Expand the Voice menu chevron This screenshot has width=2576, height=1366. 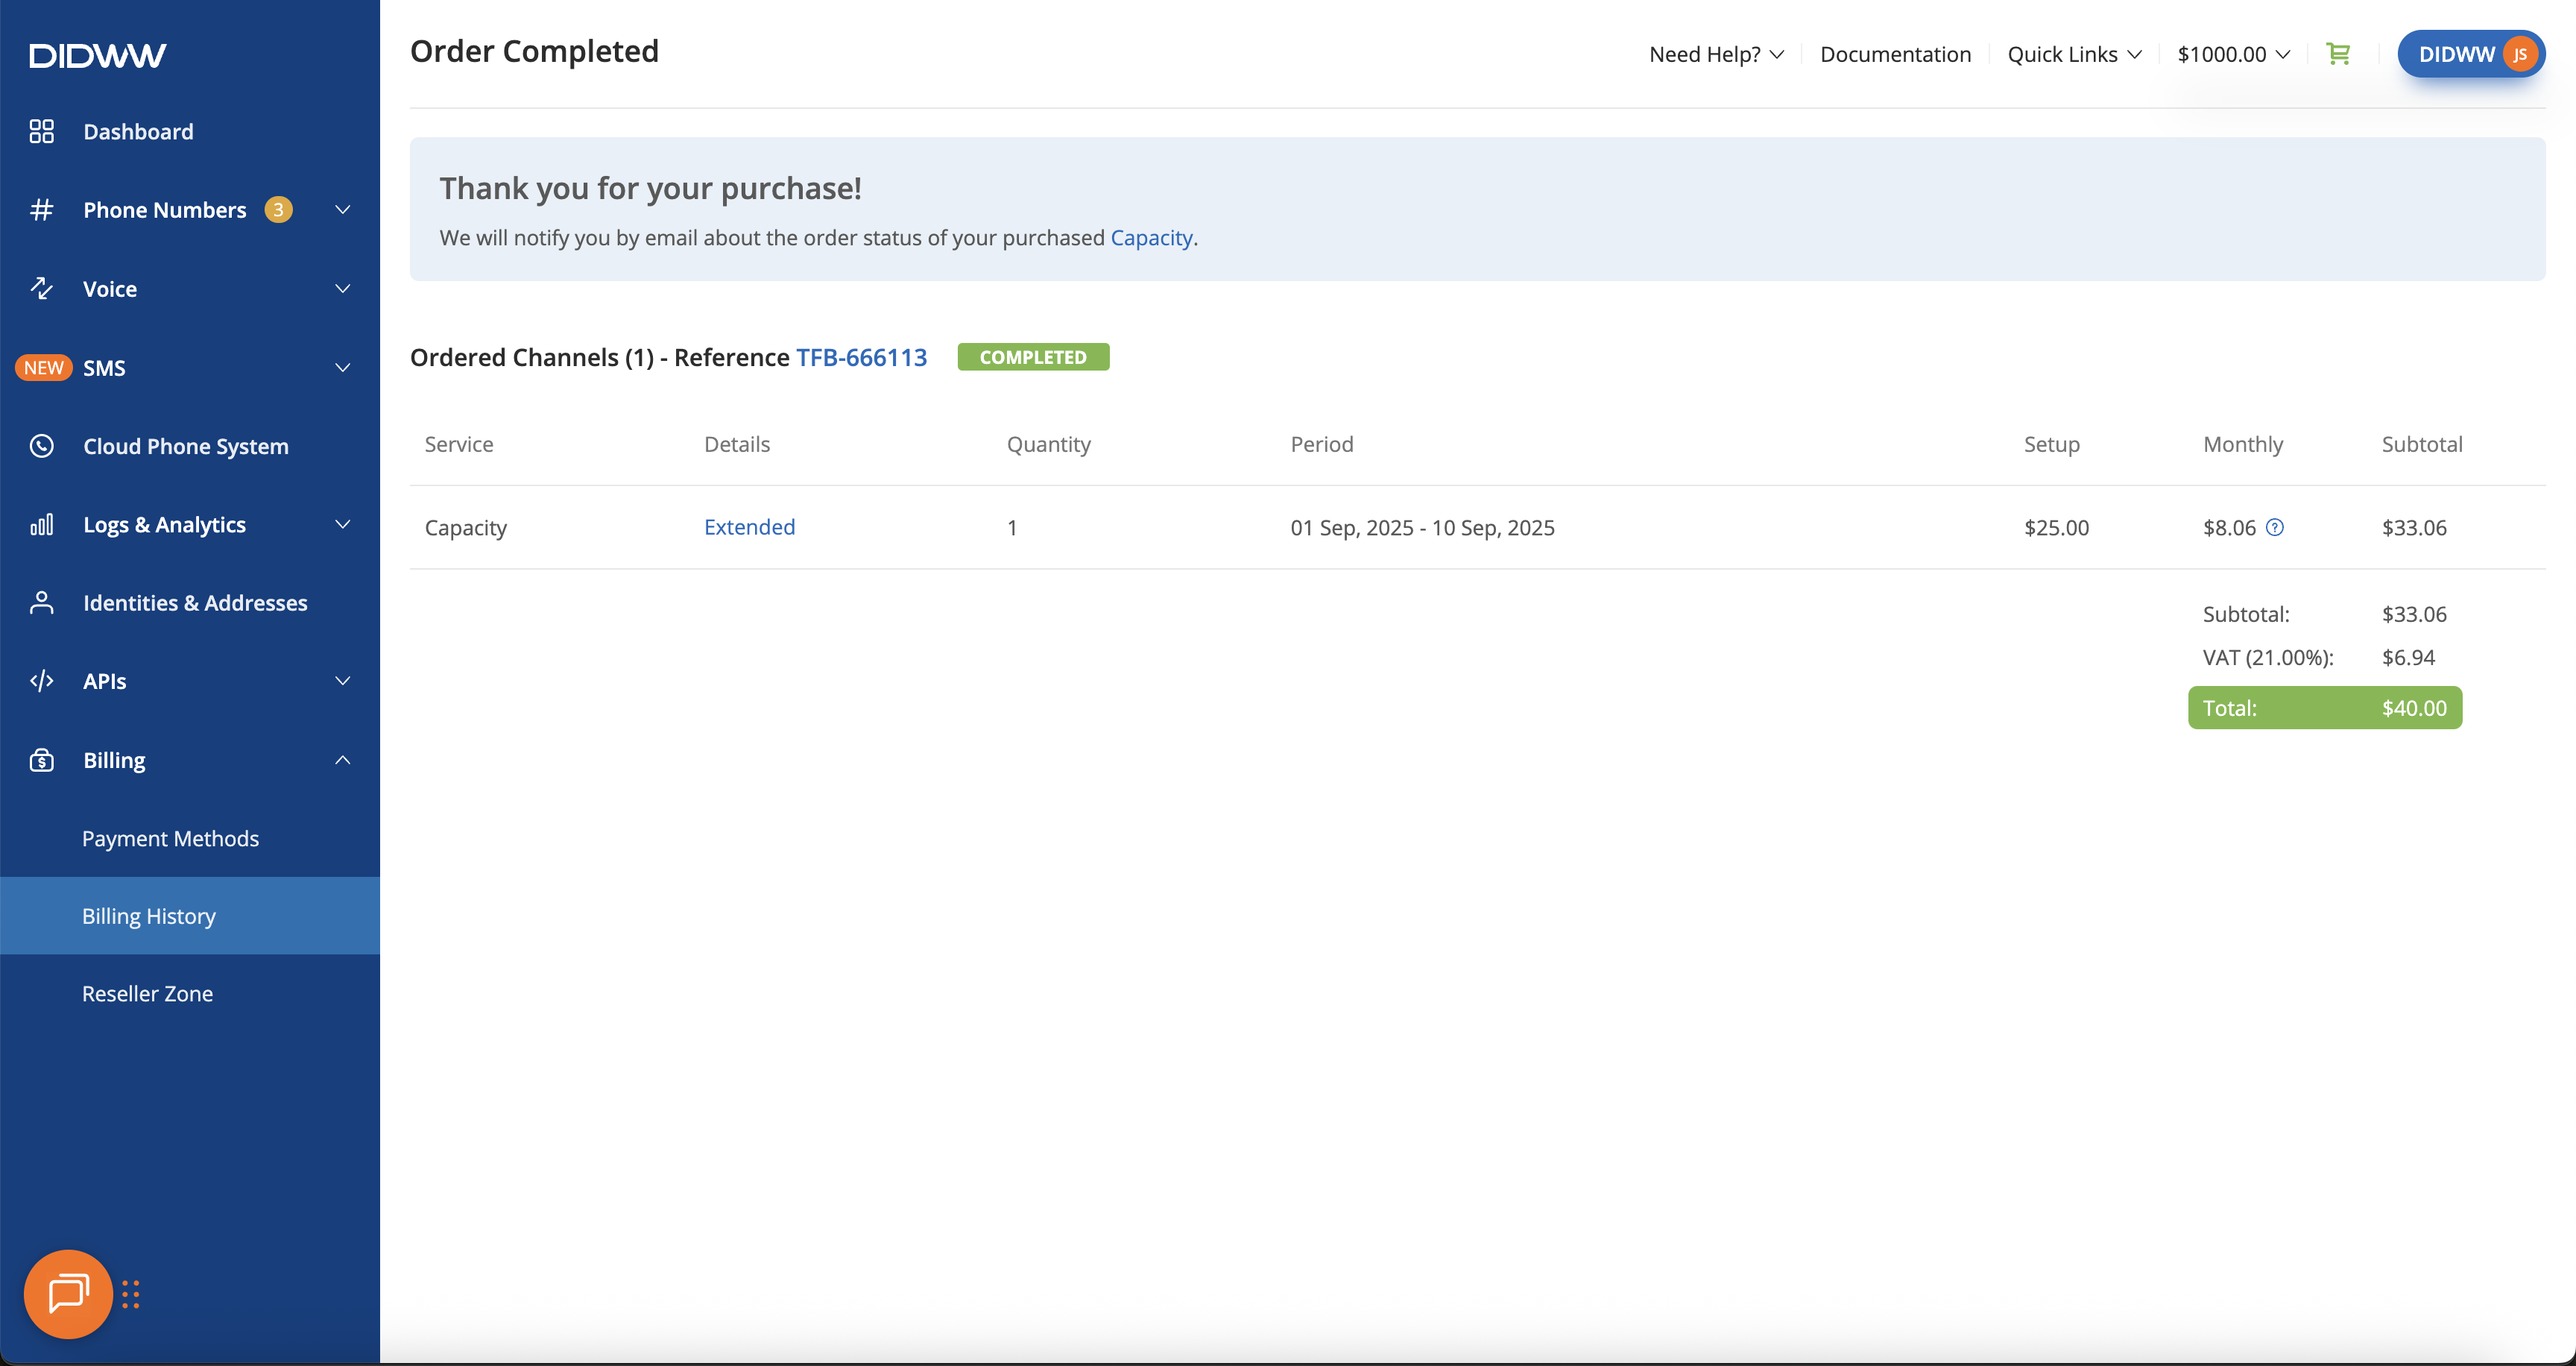[343, 288]
